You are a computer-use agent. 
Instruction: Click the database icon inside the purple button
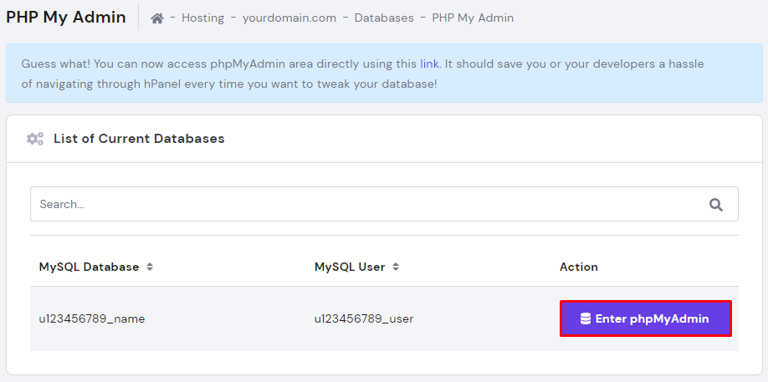tap(586, 318)
